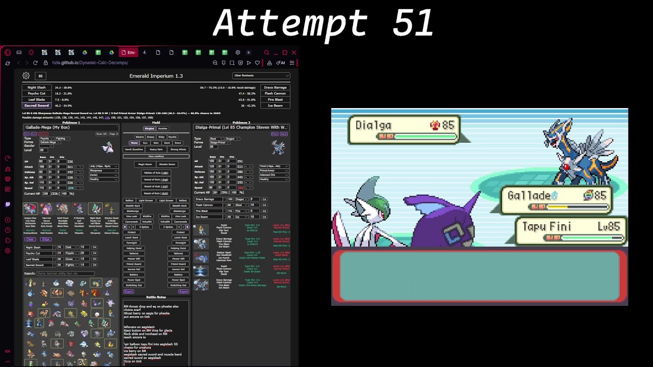
Task: Enable Grassy terrain
Action: tap(150, 137)
